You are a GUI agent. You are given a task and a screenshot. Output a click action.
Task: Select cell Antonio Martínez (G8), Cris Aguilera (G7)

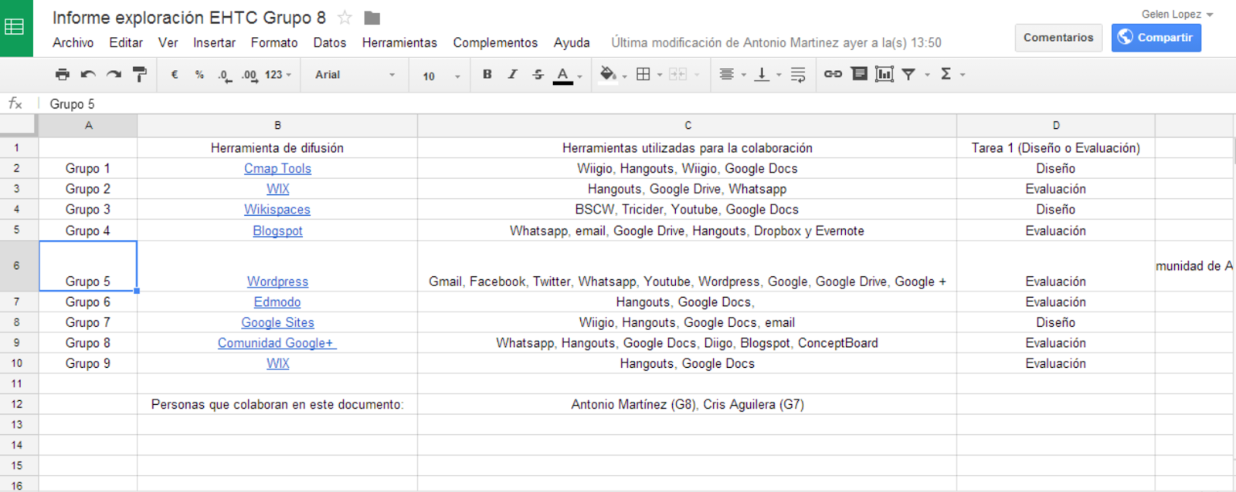point(688,404)
